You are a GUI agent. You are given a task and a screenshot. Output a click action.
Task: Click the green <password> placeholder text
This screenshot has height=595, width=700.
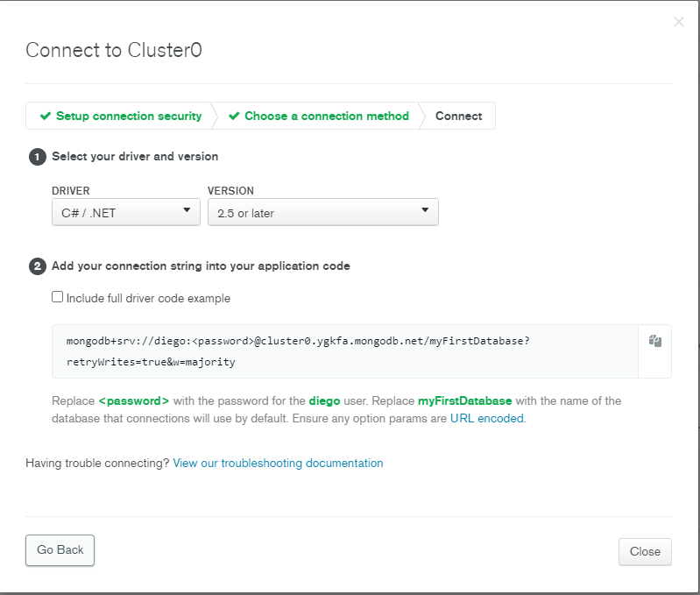click(133, 400)
